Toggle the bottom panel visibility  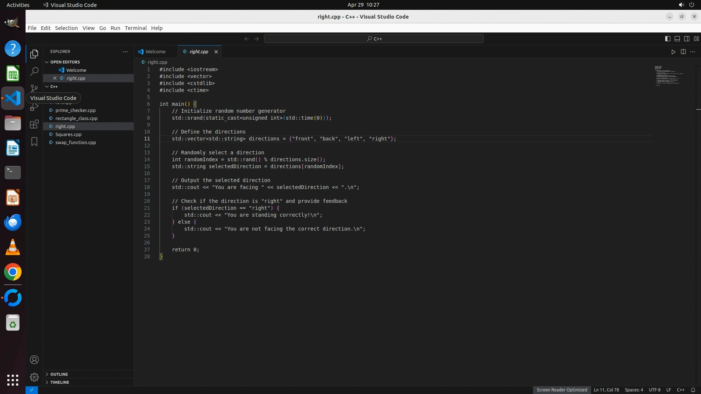coord(677,39)
